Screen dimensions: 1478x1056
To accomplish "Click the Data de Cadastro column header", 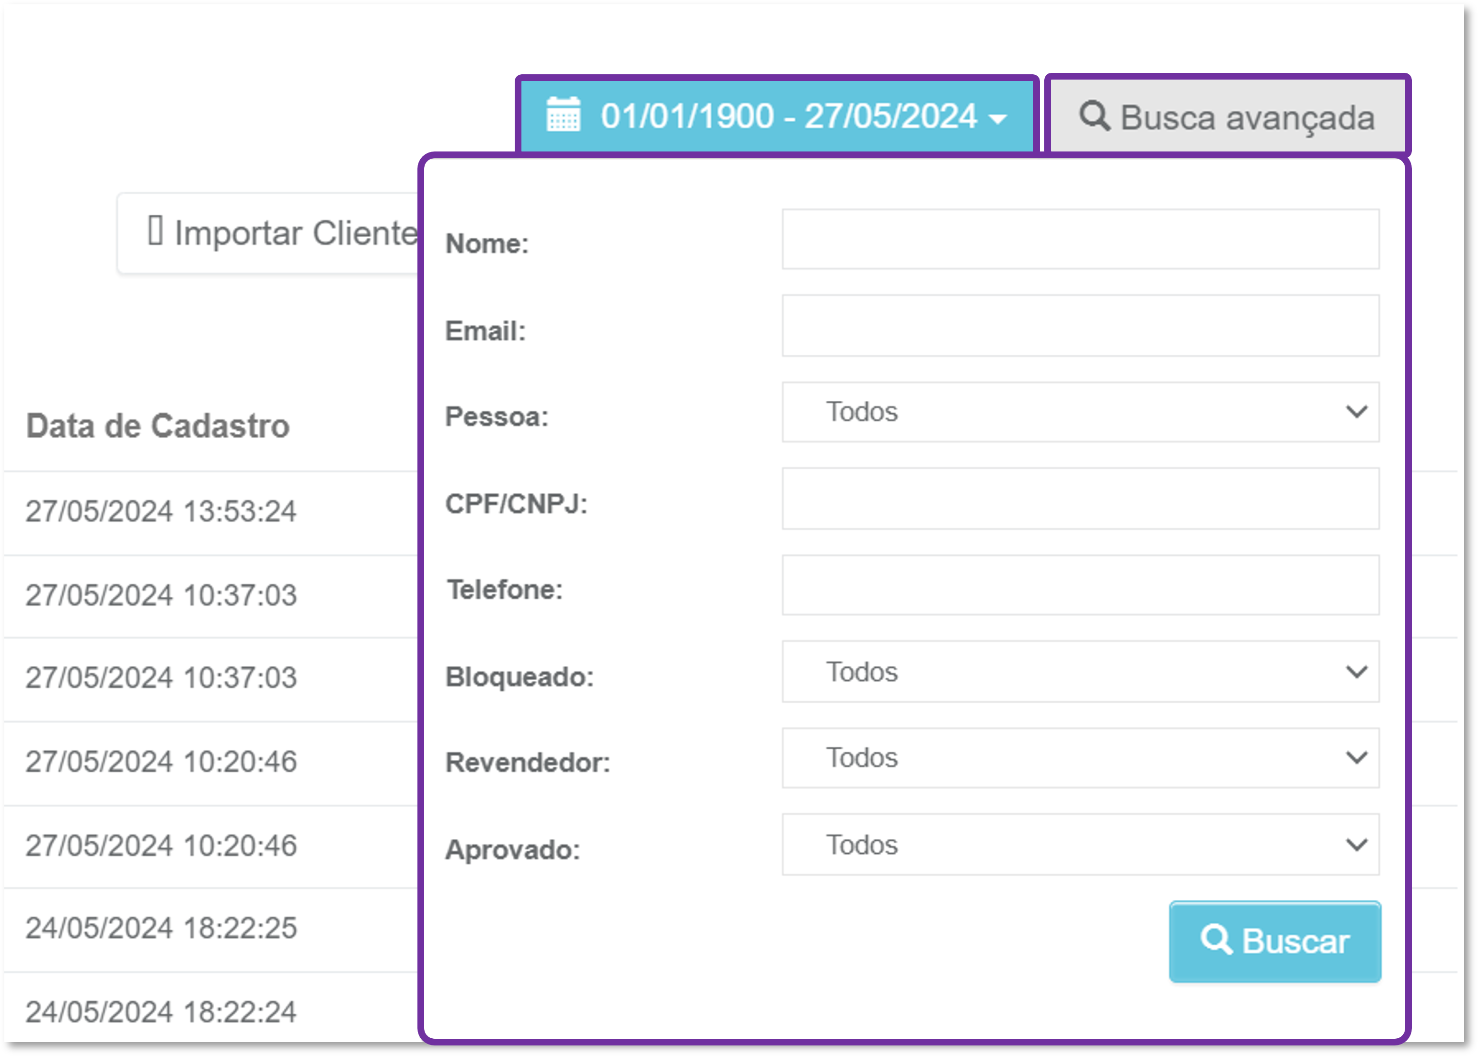I will click(x=158, y=426).
